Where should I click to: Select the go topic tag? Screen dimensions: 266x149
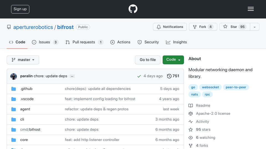coord(193,87)
